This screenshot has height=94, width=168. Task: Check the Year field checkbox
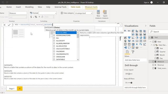[x=155, y=48]
